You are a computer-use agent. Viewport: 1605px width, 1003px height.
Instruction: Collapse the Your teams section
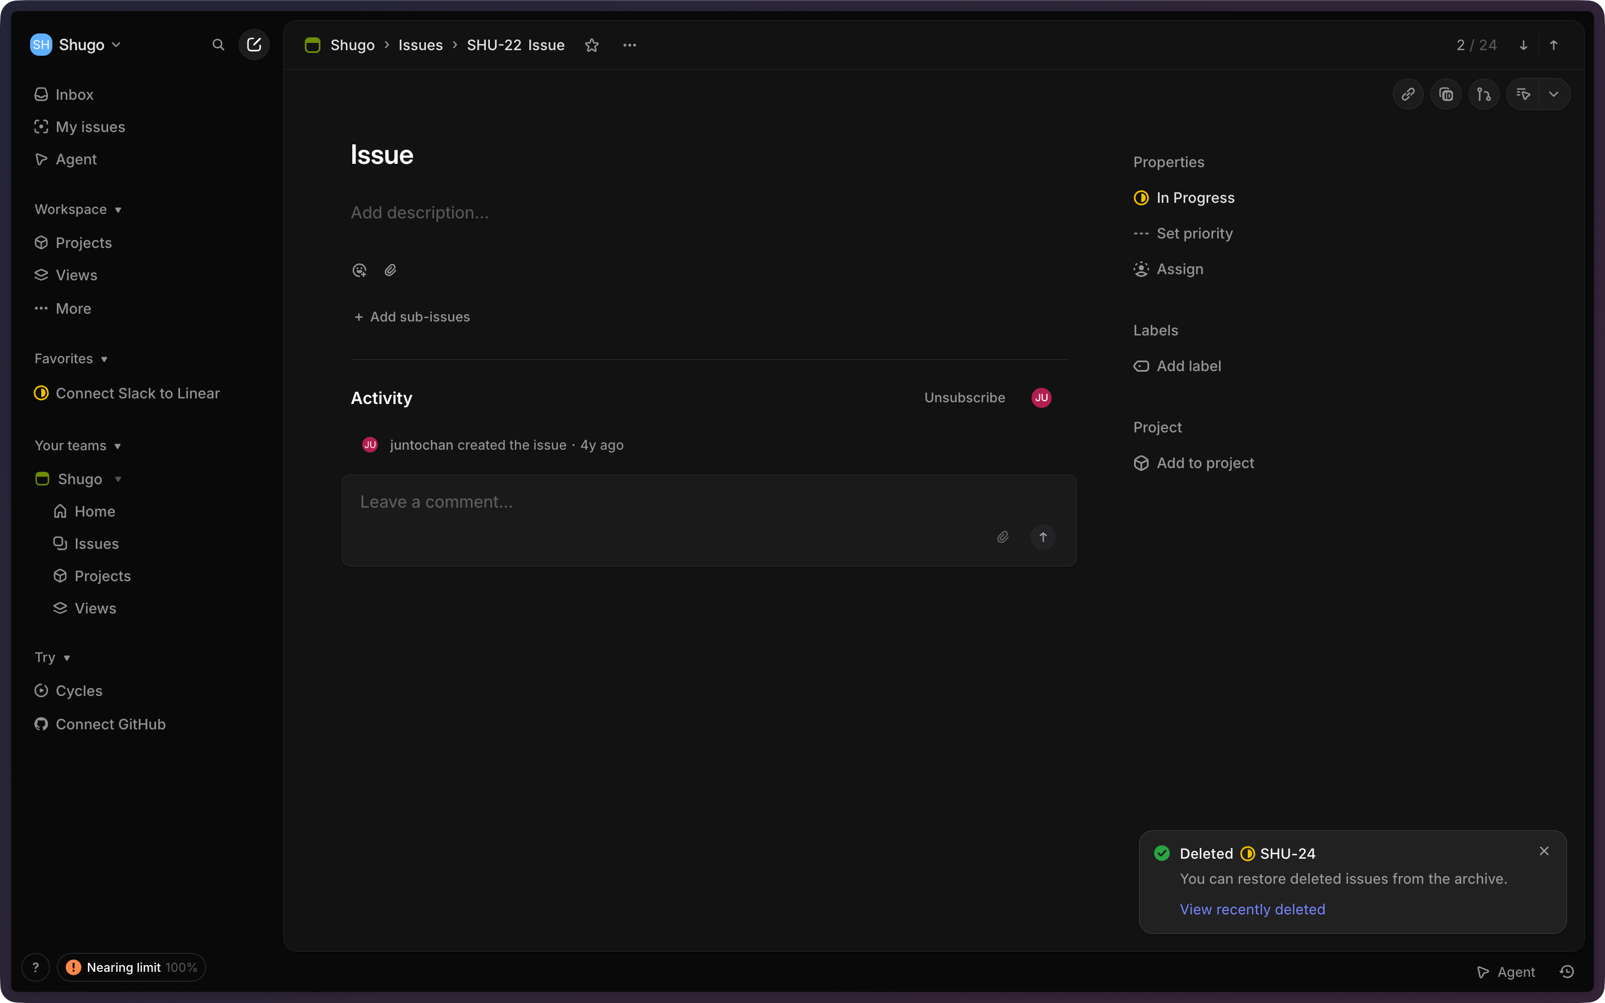(x=77, y=445)
